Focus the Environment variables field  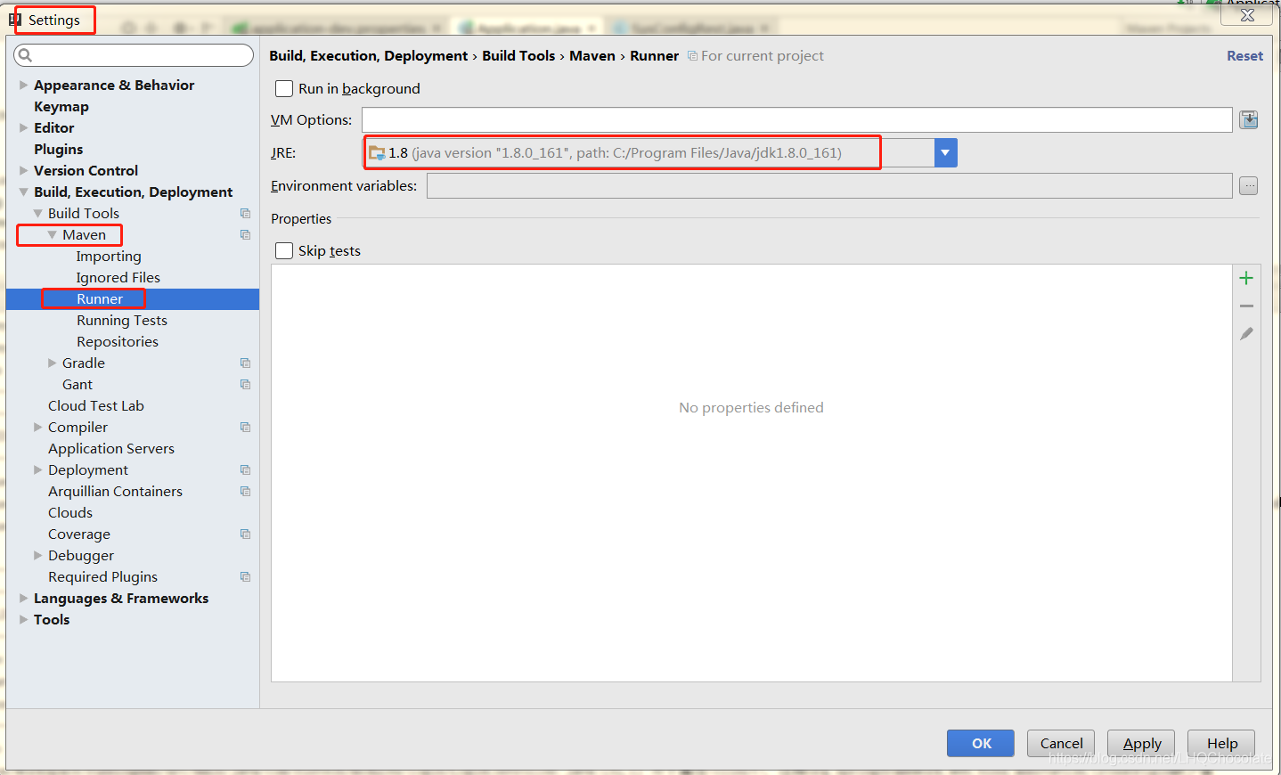[830, 186]
